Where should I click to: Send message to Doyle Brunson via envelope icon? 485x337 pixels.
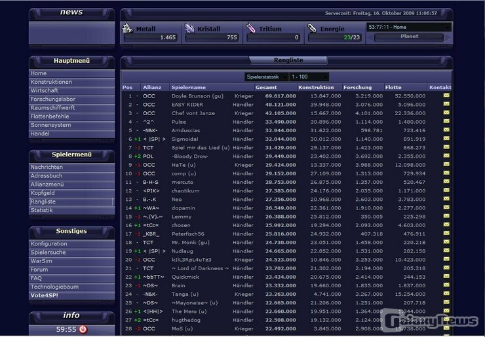click(446, 96)
